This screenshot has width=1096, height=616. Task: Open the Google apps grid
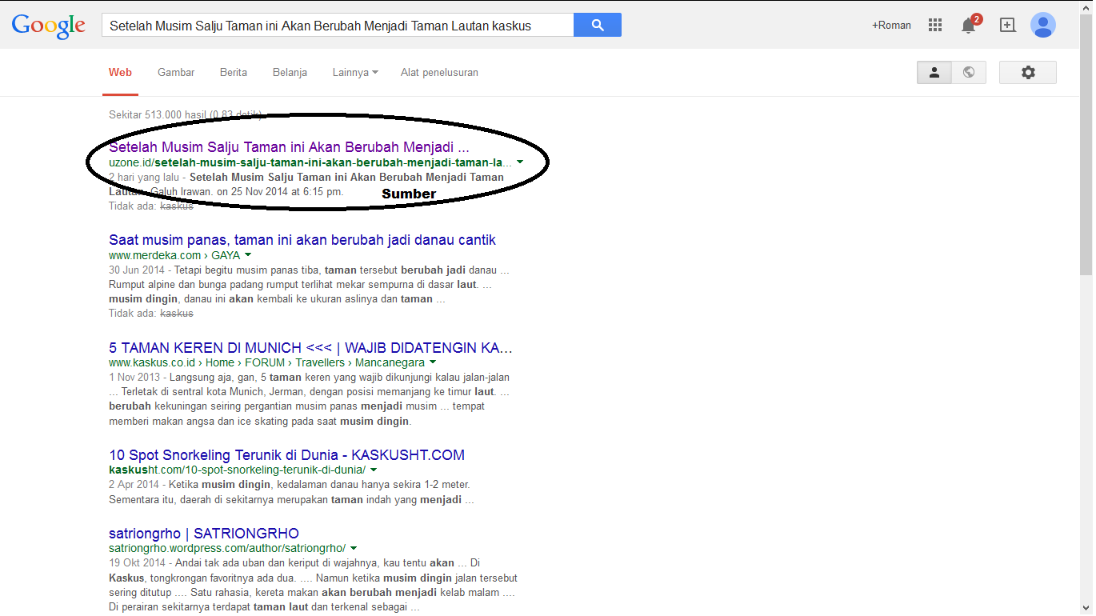click(934, 25)
